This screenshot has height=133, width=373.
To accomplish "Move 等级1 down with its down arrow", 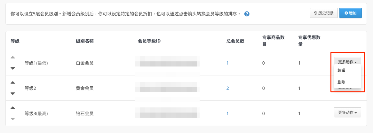I will (13, 68).
